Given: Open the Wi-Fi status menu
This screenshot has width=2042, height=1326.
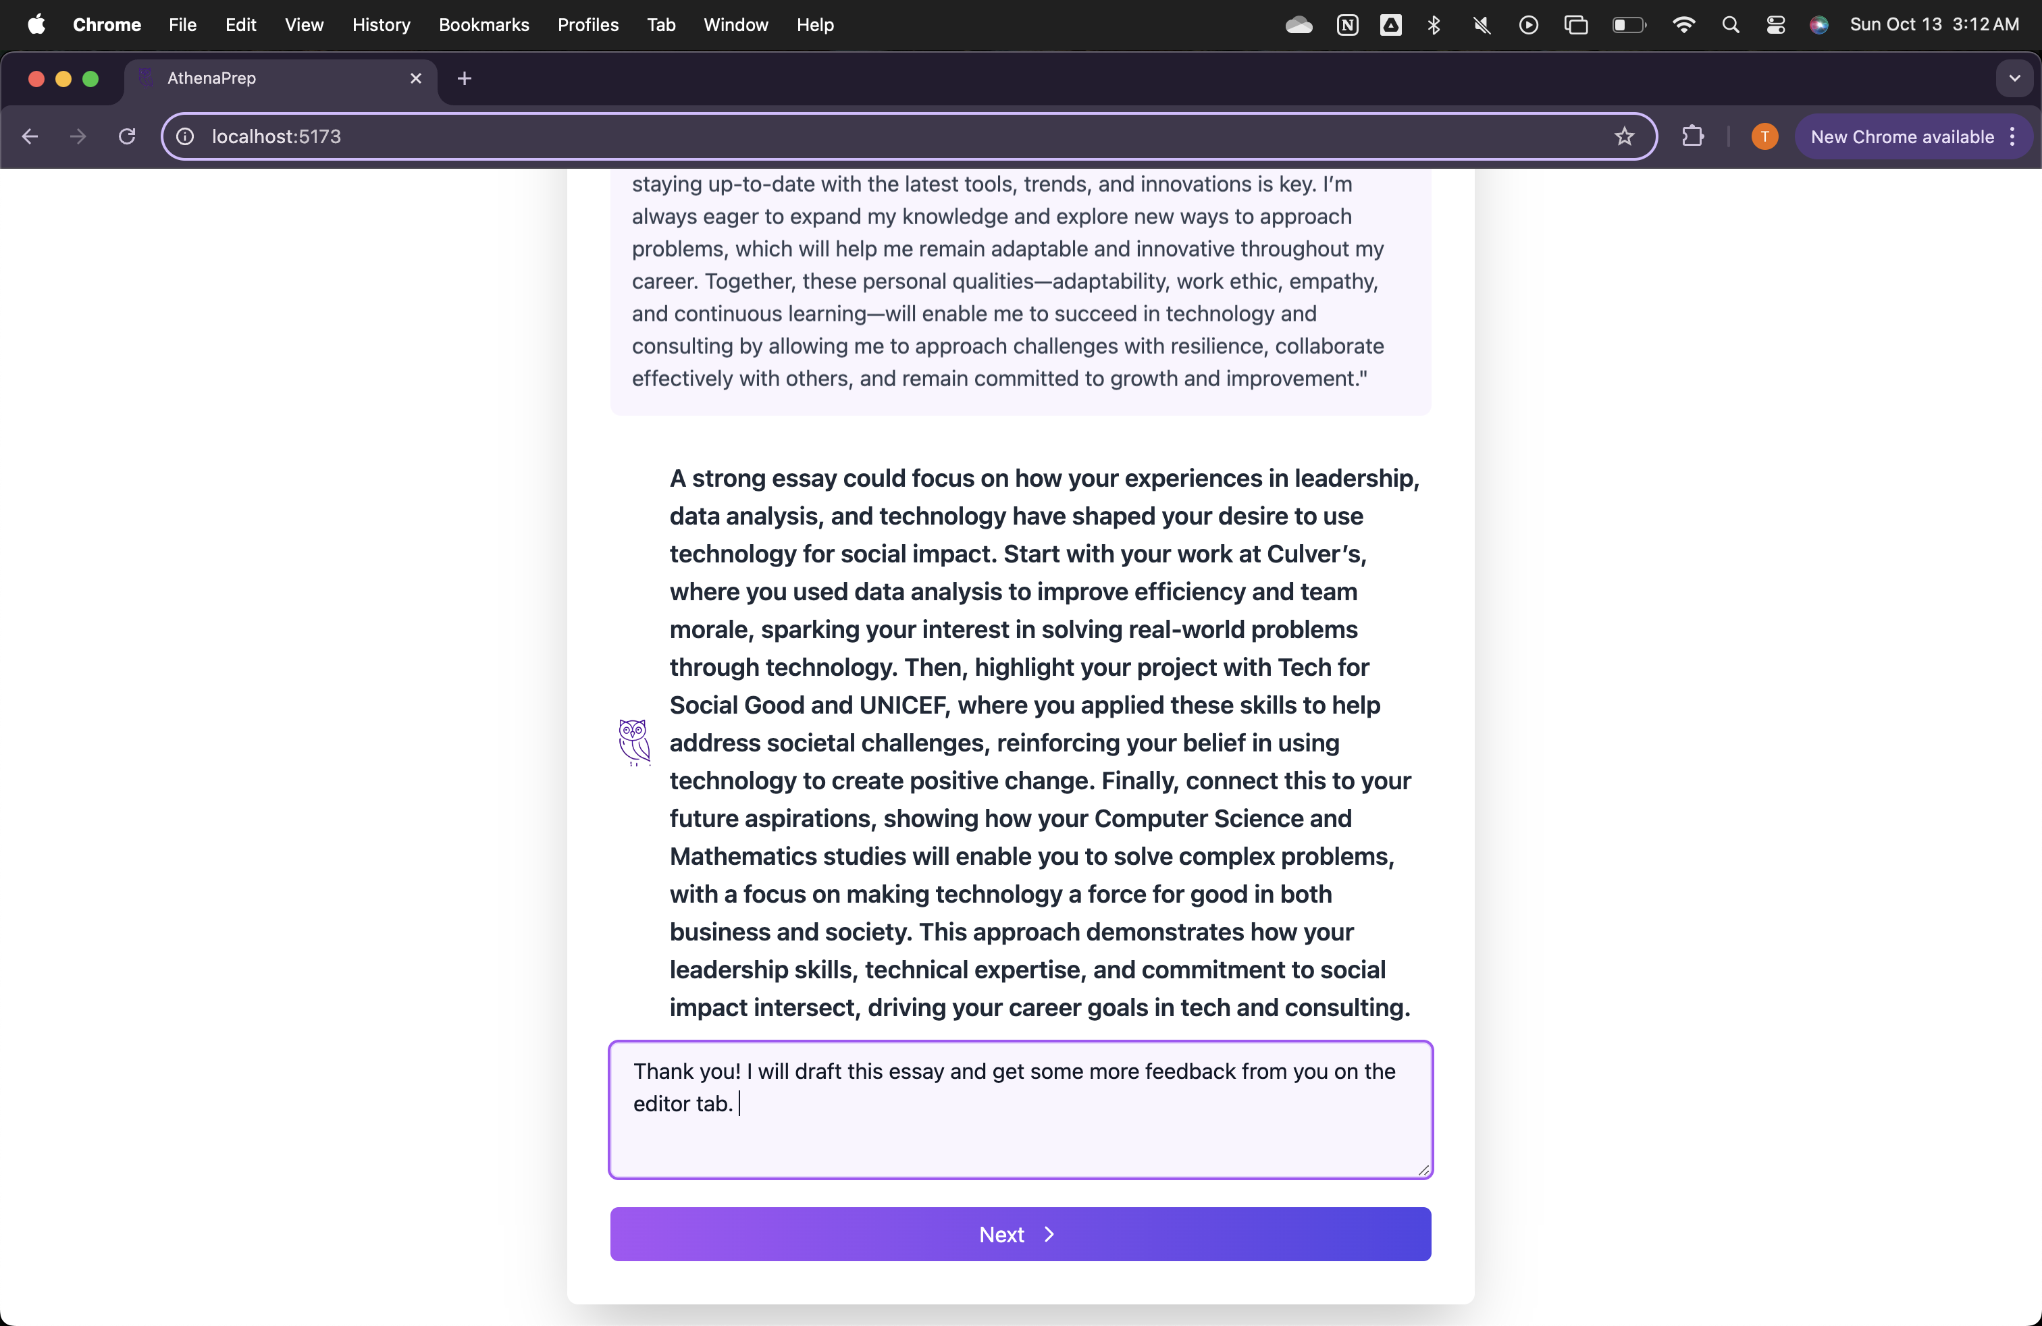Looking at the screenshot, I should pos(1683,25).
